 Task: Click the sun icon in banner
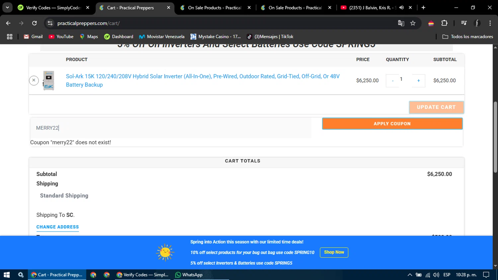(165, 252)
